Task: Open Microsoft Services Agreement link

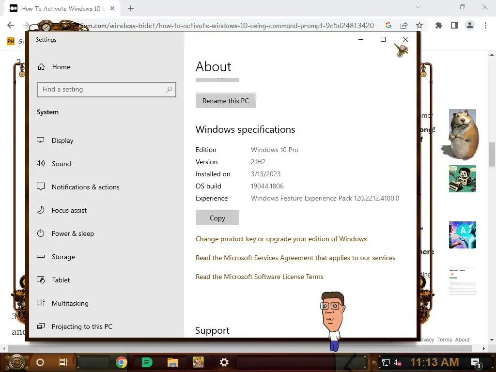Action: point(295,258)
